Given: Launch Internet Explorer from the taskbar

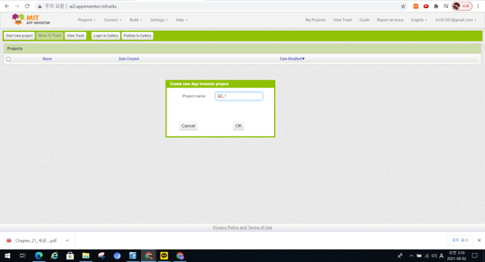Looking at the screenshot, I should tap(54, 255).
